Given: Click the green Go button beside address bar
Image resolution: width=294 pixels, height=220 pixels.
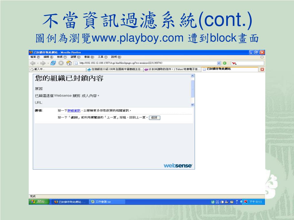Looking at the screenshot, I should (225, 63).
